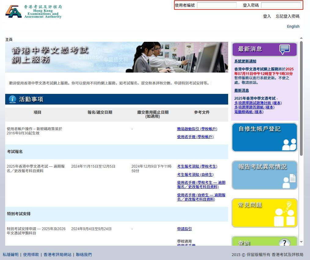The image size is (310, 260).
Task: Click the 最新消息 purple banner
Action: (264, 49)
